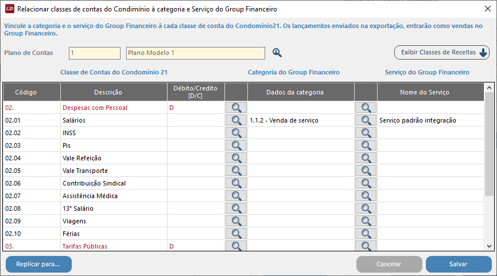The image size is (497, 276).
Task: Select the 'Vale Transporte' description cell
Action: tap(114, 171)
